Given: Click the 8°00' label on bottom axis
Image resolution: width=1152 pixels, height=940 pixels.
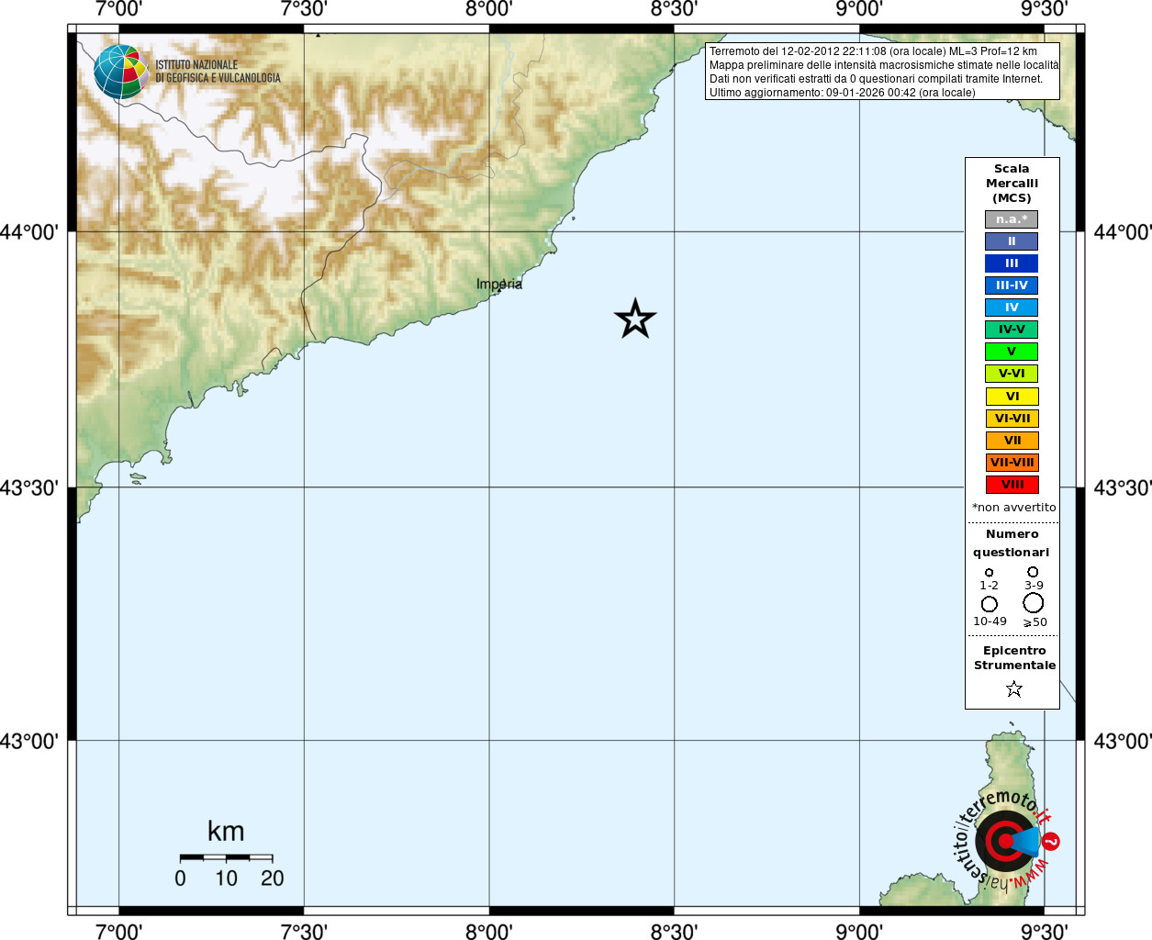Looking at the screenshot, I should click(488, 931).
